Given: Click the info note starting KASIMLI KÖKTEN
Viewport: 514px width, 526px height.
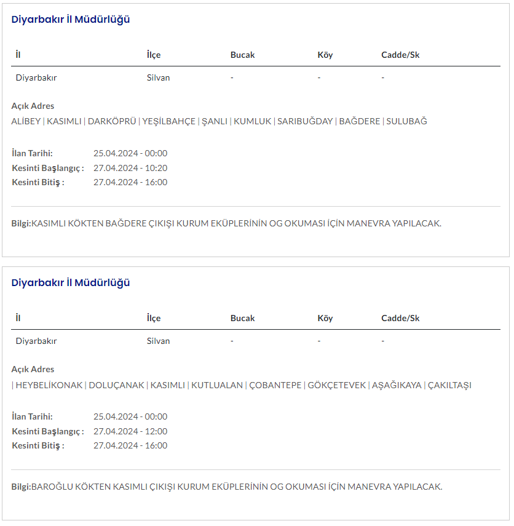Looking at the screenshot, I should coord(236,223).
